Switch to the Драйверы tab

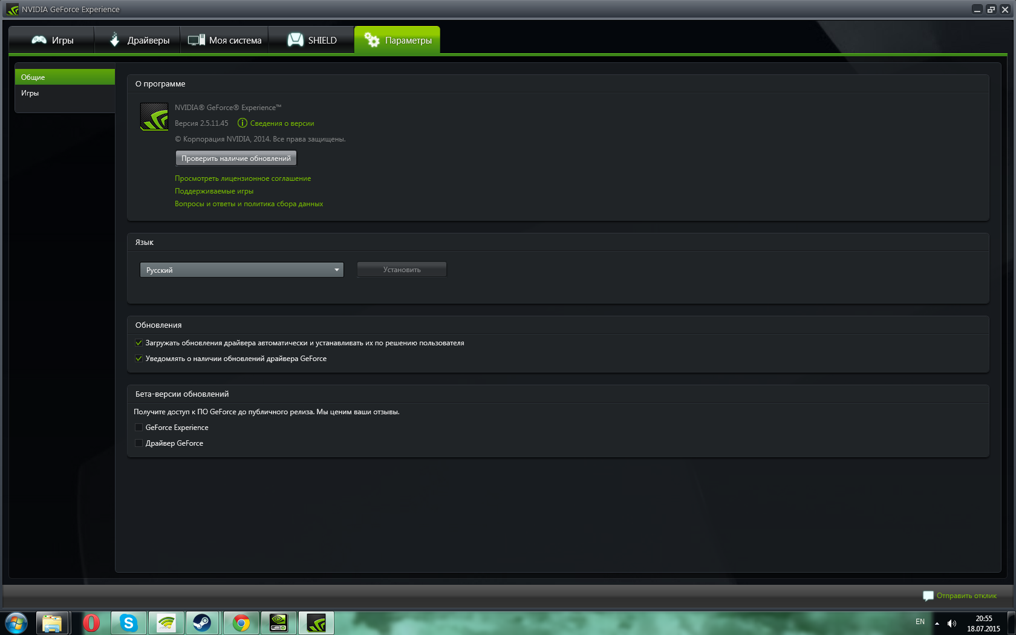point(138,40)
